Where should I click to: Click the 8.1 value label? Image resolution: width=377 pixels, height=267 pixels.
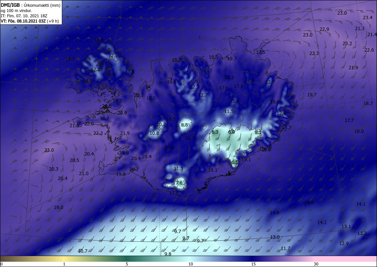(258, 132)
